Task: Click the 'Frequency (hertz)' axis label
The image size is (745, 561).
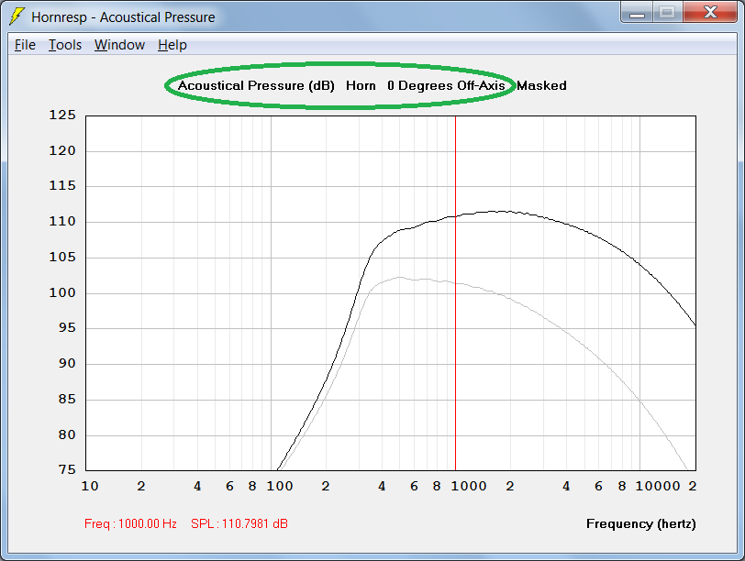Action: point(641,523)
